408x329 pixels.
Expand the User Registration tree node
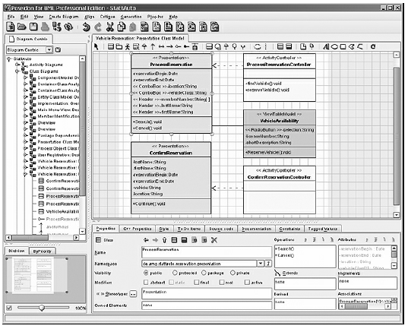tap(25, 154)
